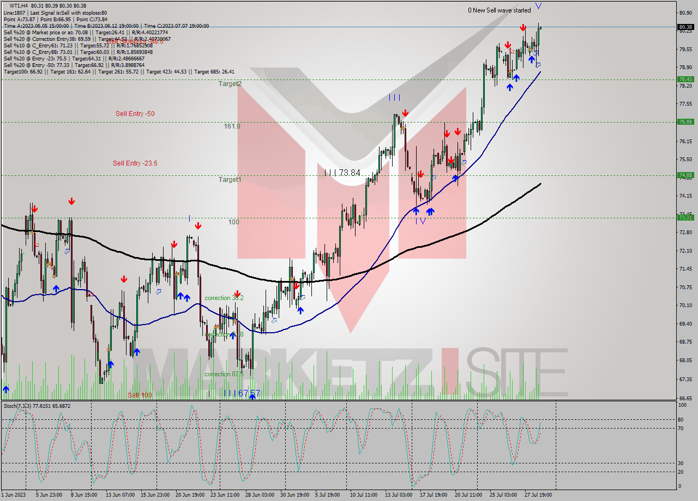This screenshot has height=501, width=698.
Task: Select the '8 Jun 15:00' date axis label
Action: 84,495
